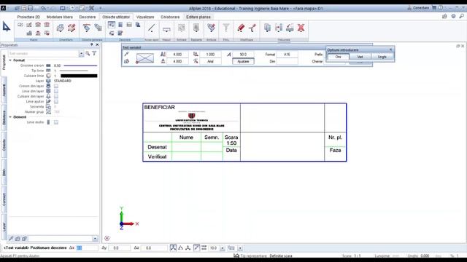Image resolution: width=467 pixels, height=262 pixels.
Task: Click the filter funnel in Proprietati panel
Action: click(94, 53)
